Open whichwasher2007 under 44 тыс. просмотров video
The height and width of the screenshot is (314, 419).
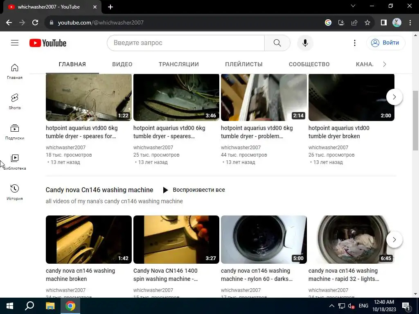click(x=241, y=147)
